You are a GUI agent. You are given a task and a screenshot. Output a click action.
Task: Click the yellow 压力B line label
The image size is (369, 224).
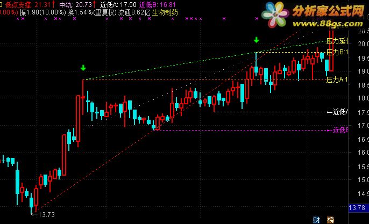point(337,53)
